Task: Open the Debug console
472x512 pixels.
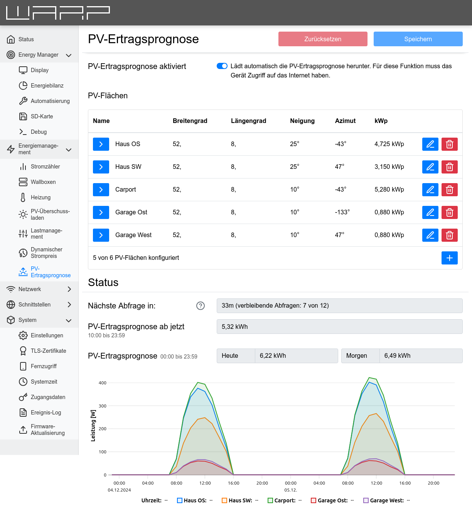Action: pos(39,132)
